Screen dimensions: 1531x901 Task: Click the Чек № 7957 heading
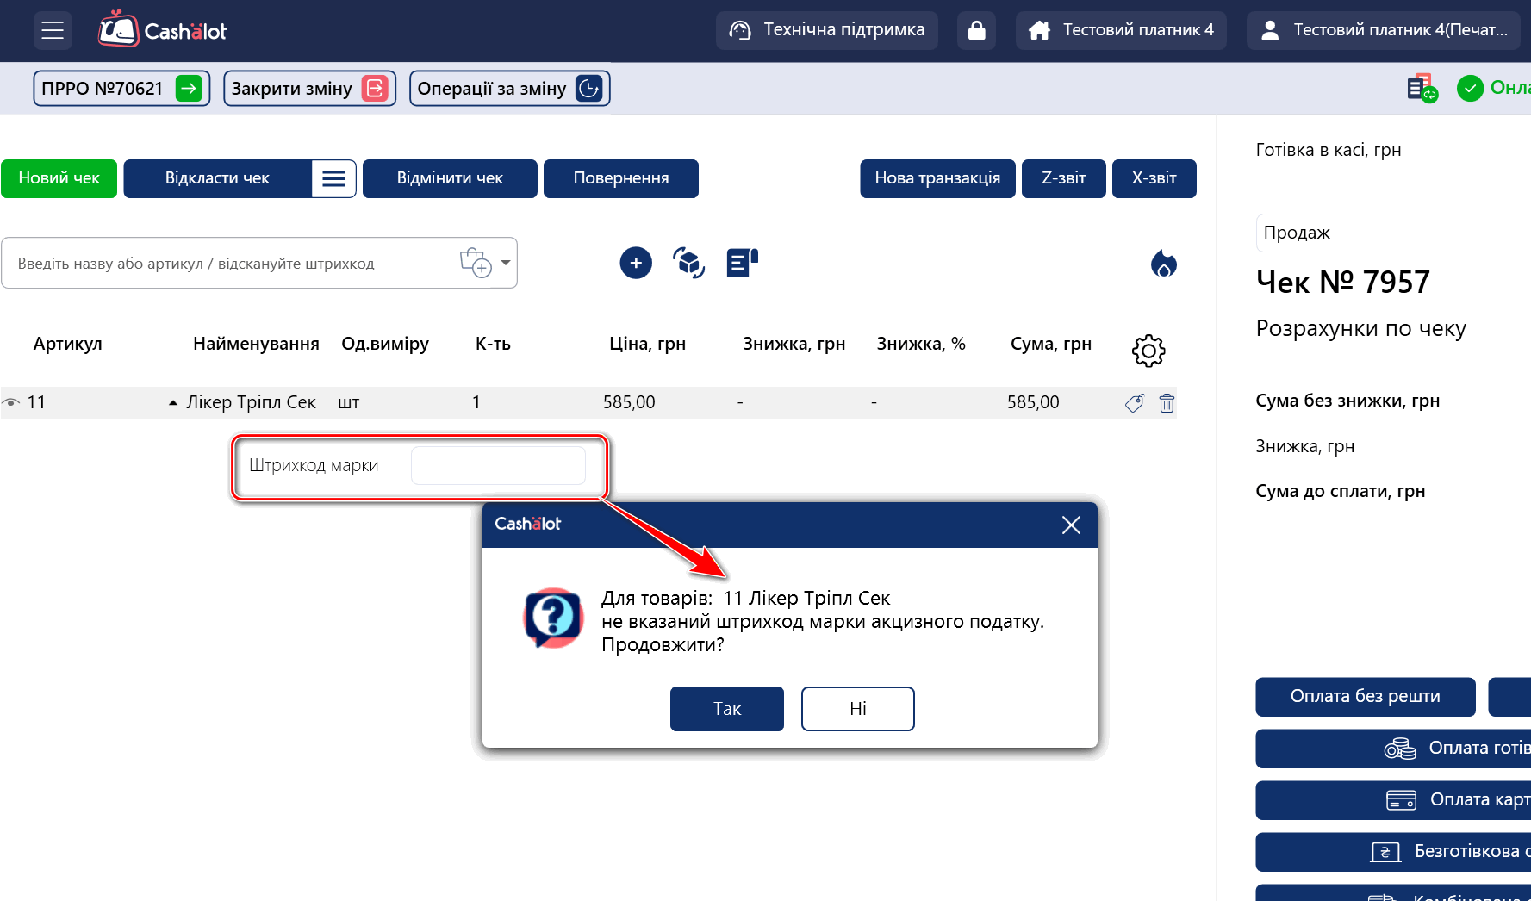pyautogui.click(x=1342, y=283)
